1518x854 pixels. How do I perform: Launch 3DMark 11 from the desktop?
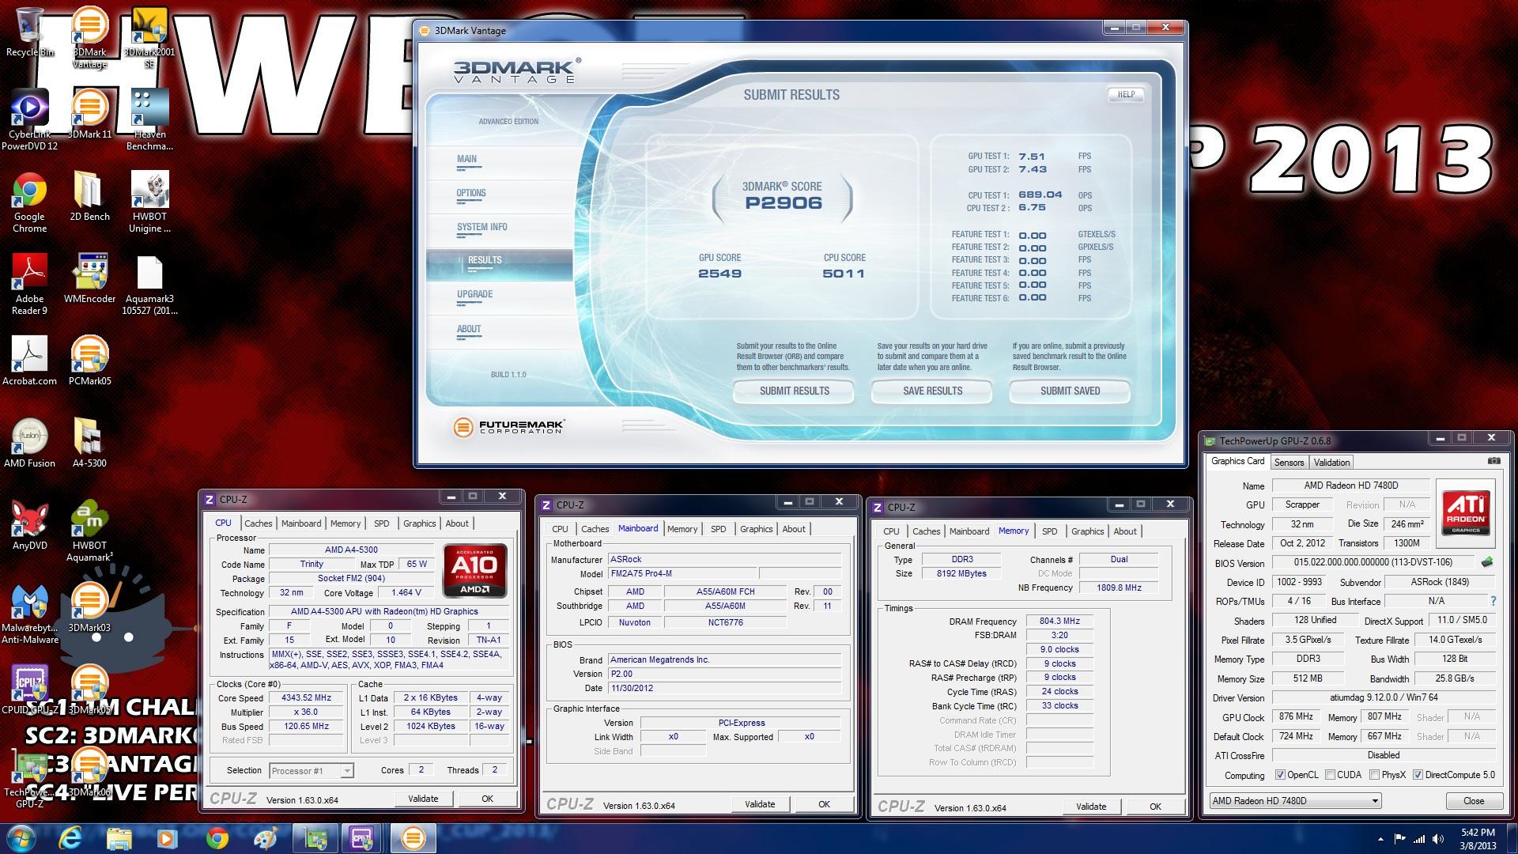89,113
